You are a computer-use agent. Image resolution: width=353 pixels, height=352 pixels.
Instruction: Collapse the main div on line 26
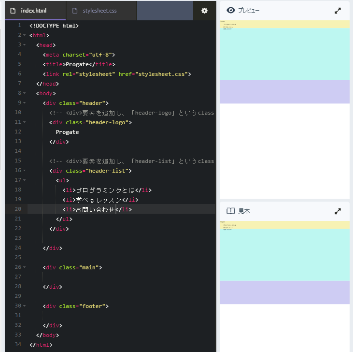click(24, 267)
